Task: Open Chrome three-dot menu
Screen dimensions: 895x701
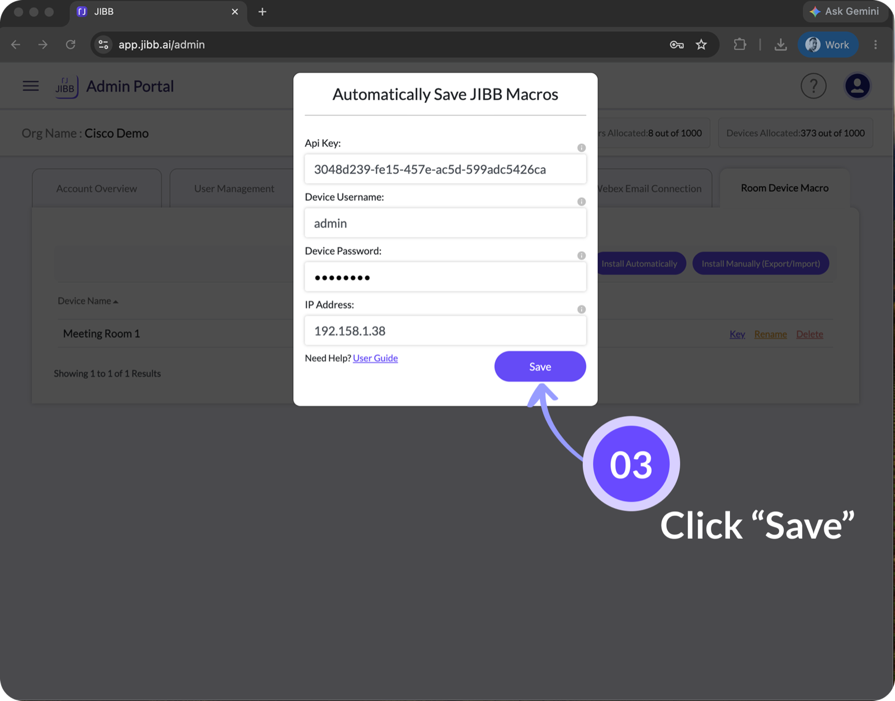Action: 875,45
